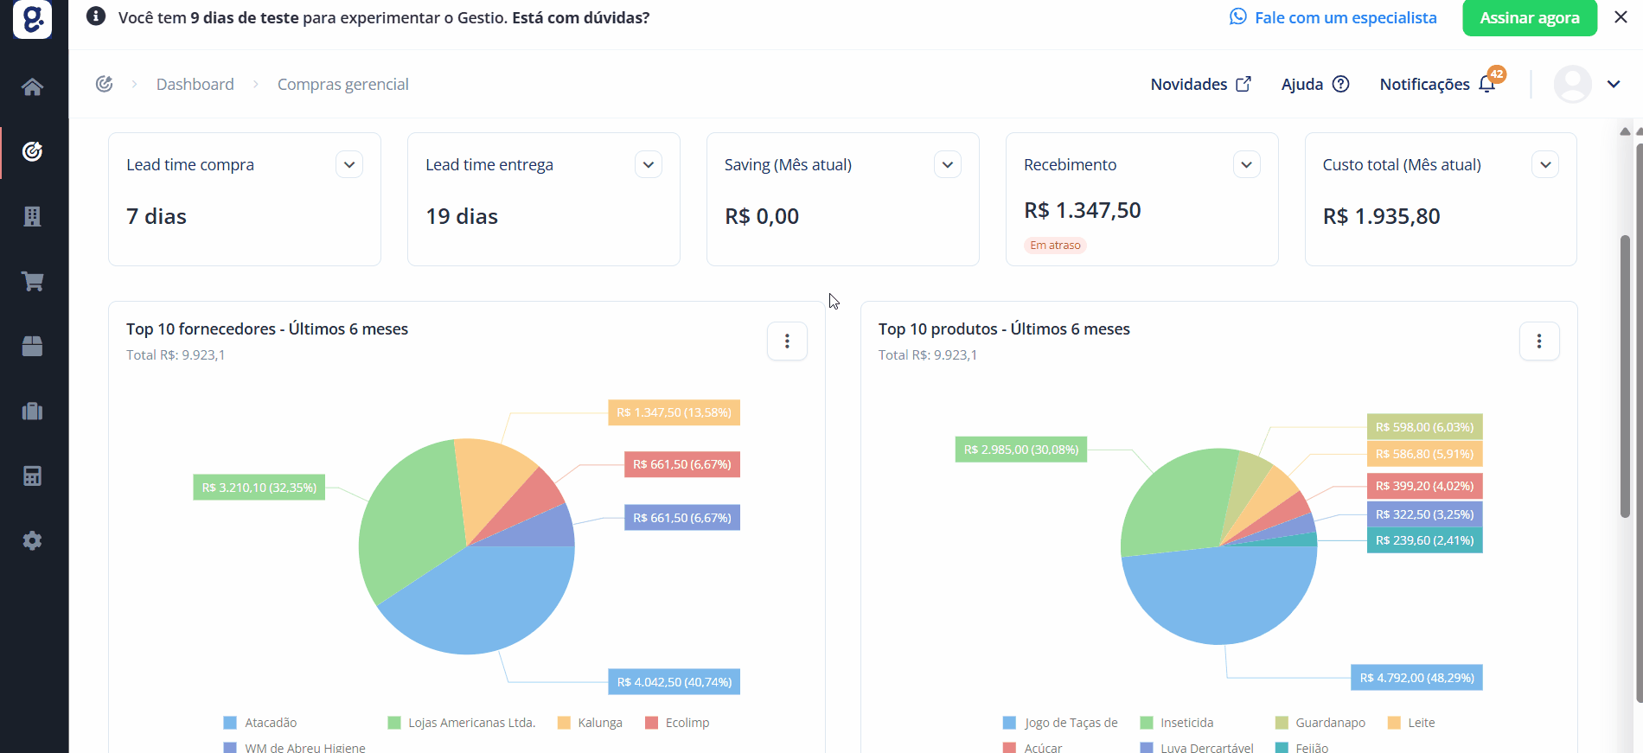Screen dimensions: 1643x753
Task: Open the home icon in sidebar
Action: pos(32,86)
